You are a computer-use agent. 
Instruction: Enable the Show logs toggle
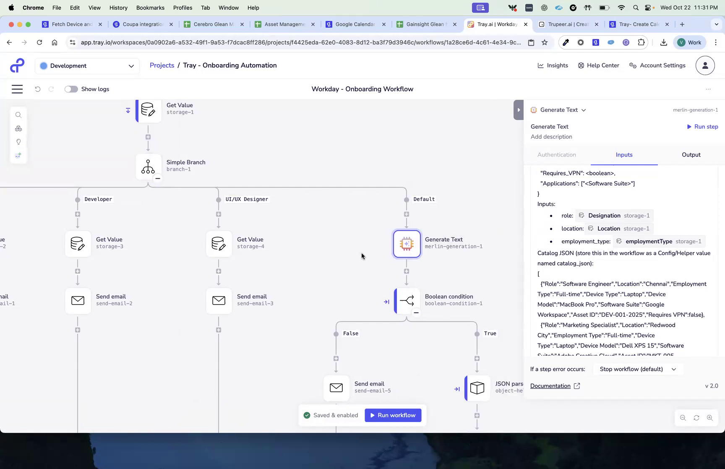[71, 89]
